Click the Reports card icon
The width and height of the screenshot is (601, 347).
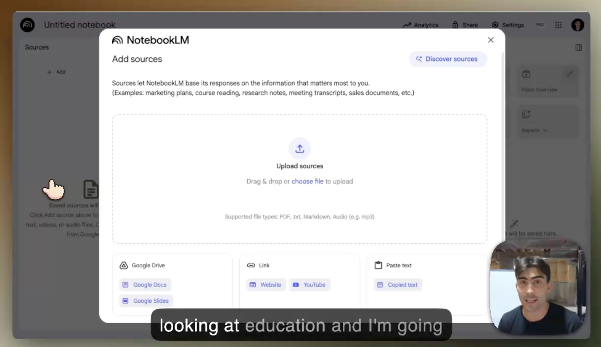click(526, 114)
